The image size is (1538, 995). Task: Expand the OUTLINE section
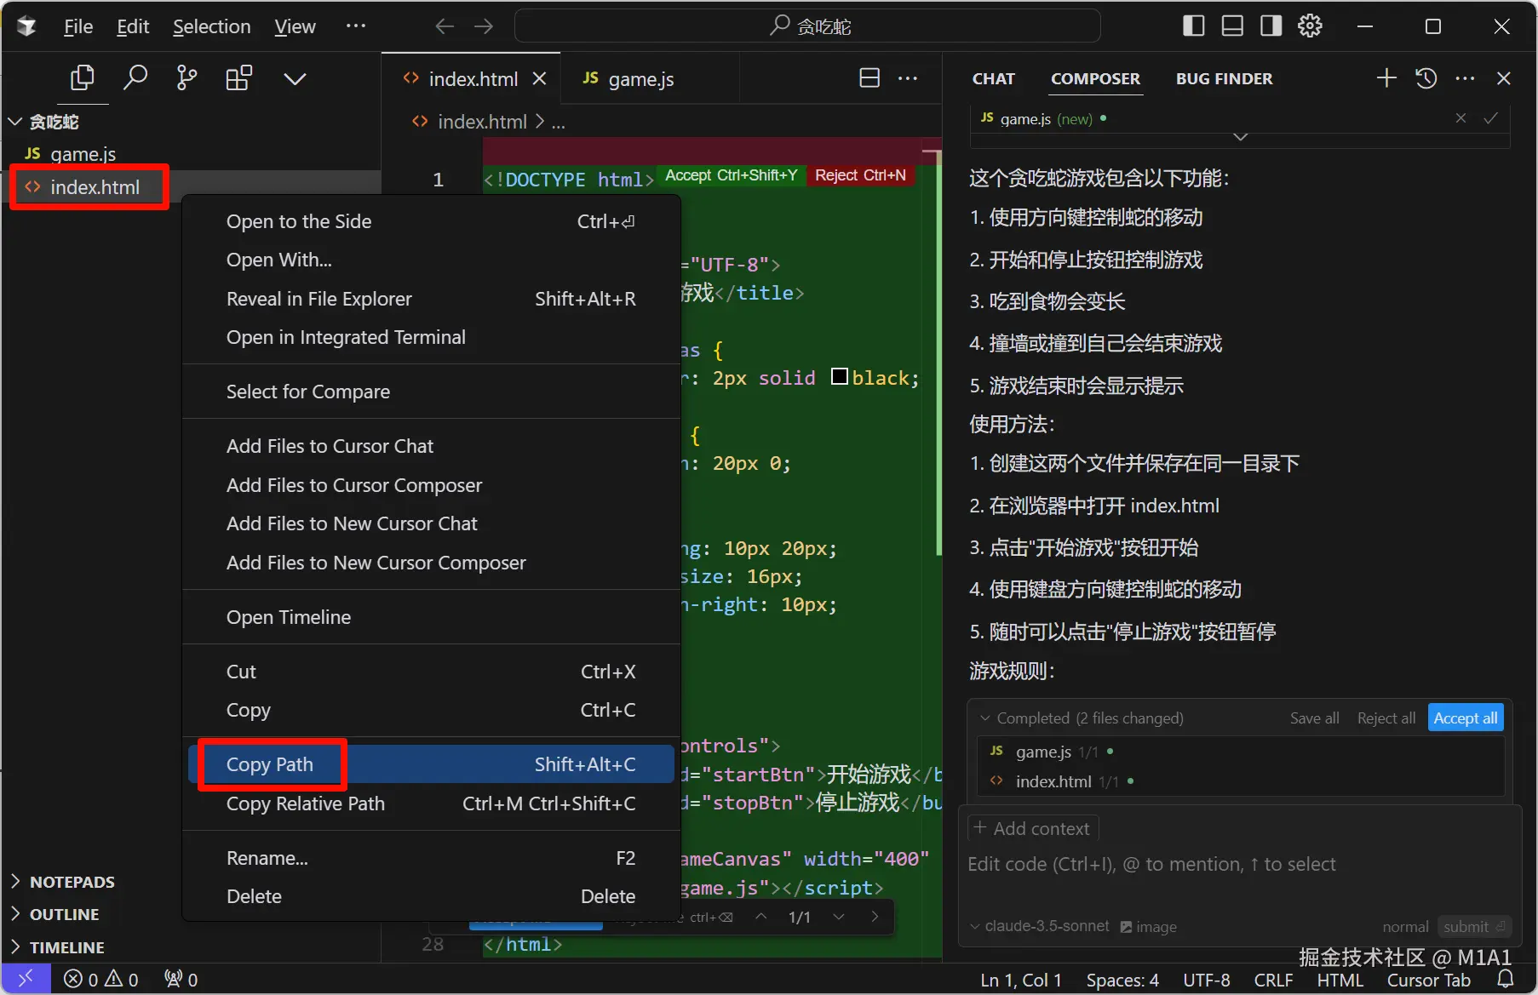64,914
